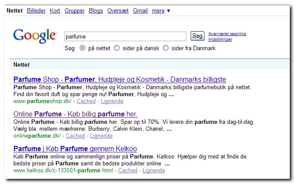The height and width of the screenshot is (184, 295).
Task: Select the 'sider på dansk' radio button
Action: (x=117, y=48)
